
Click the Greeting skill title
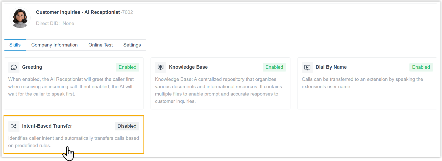(32, 67)
